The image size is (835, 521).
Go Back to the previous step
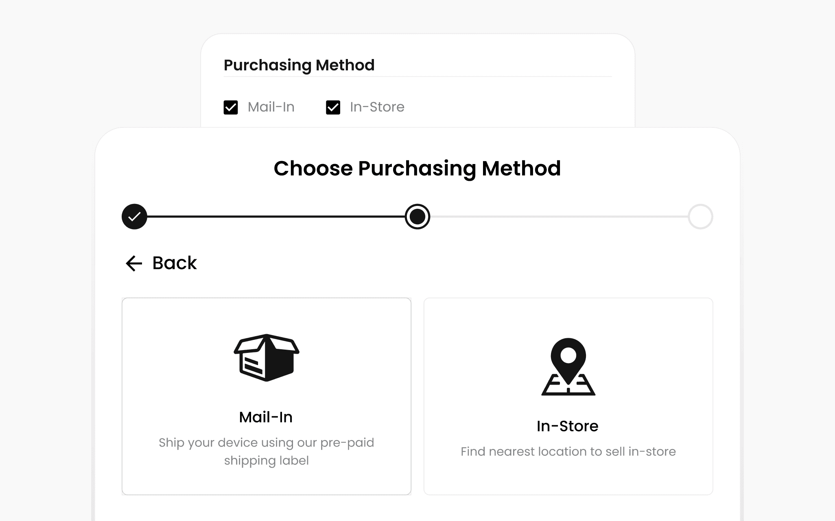(x=161, y=263)
